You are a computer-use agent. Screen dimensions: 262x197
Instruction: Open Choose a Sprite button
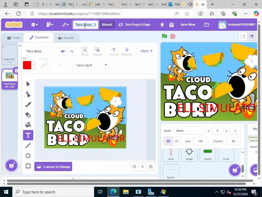click(x=235, y=170)
